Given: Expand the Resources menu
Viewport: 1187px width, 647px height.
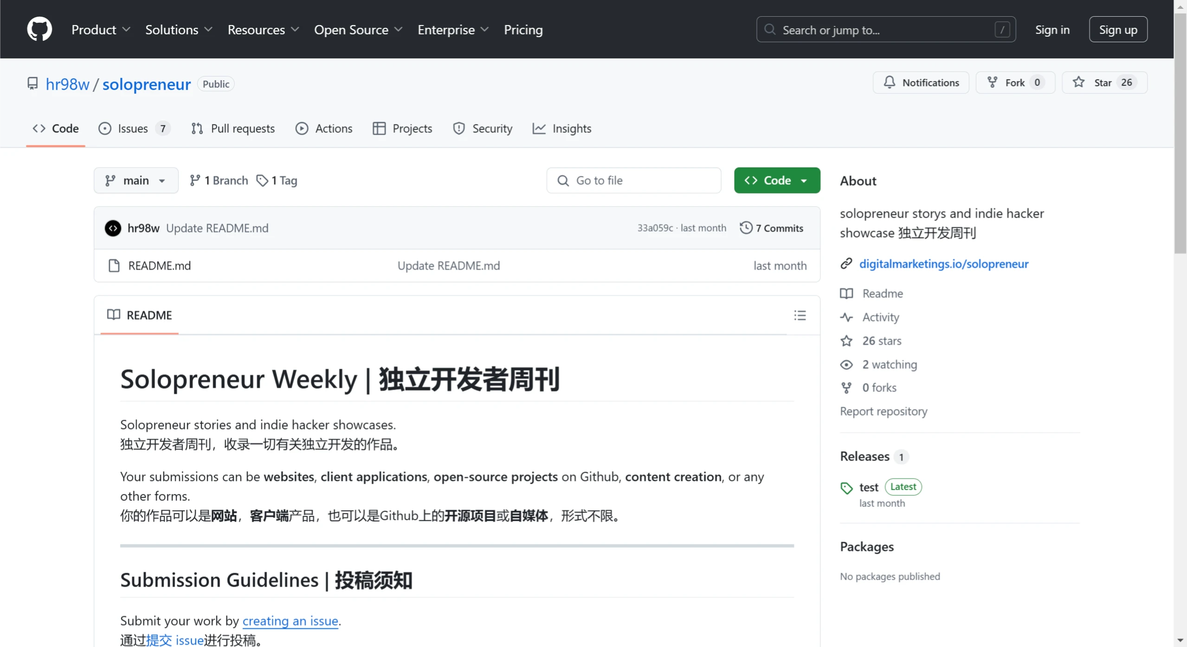Looking at the screenshot, I should coord(263,30).
